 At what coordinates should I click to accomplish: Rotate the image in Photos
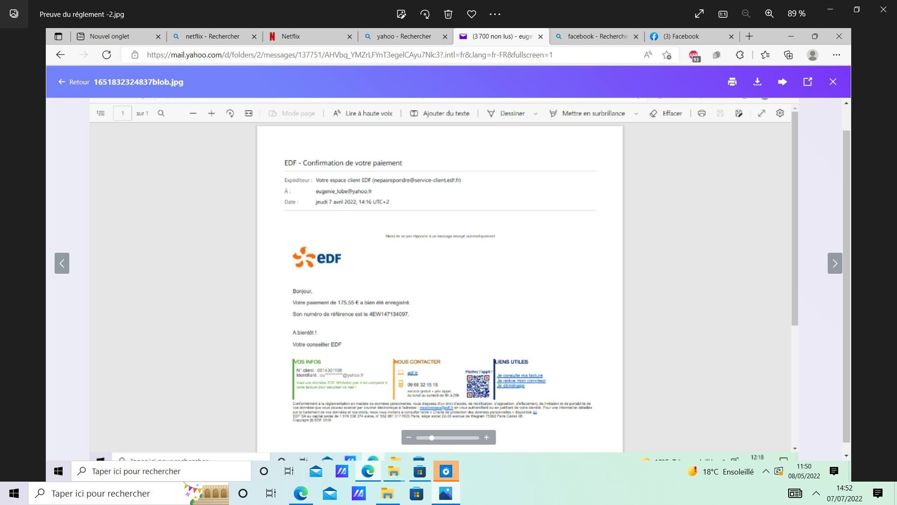(425, 14)
